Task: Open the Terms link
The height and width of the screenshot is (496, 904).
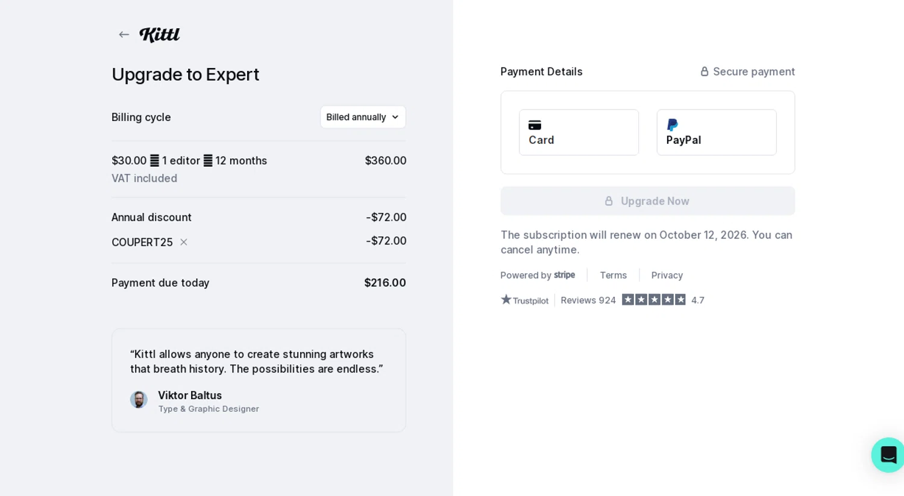Action: point(613,275)
